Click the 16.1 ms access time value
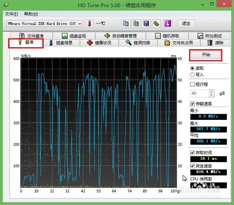The height and width of the screenshot is (205, 234). [209, 159]
